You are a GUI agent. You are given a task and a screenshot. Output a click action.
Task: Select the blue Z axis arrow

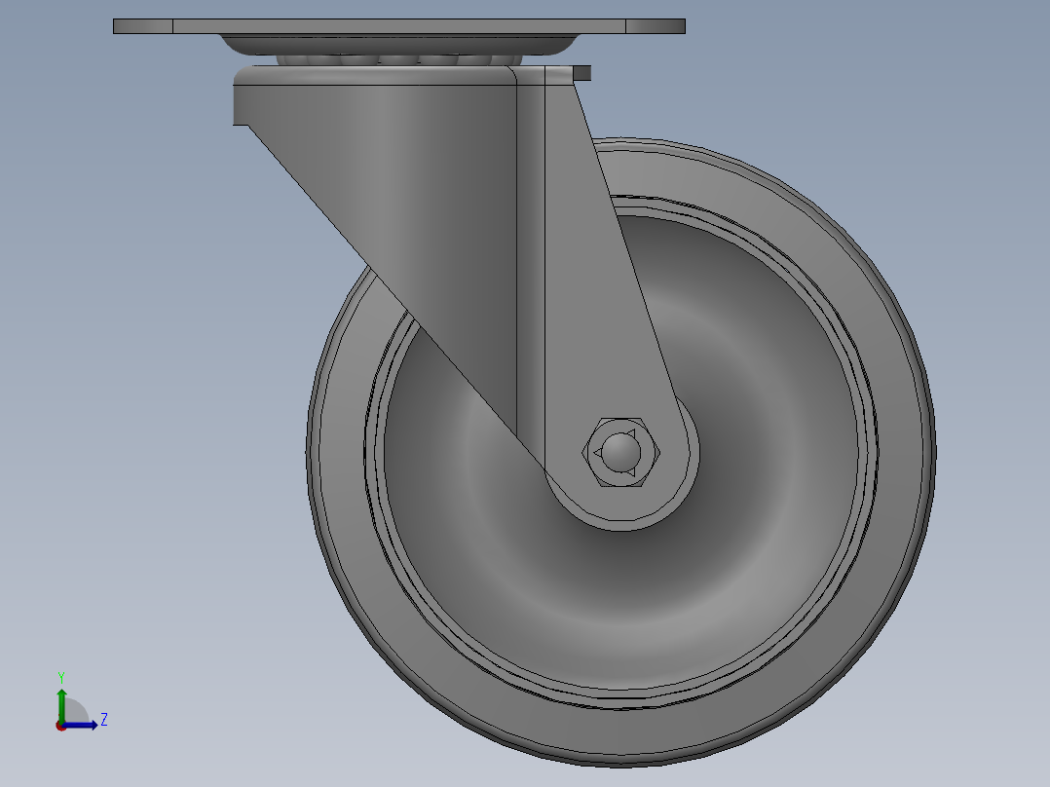[x=80, y=725]
